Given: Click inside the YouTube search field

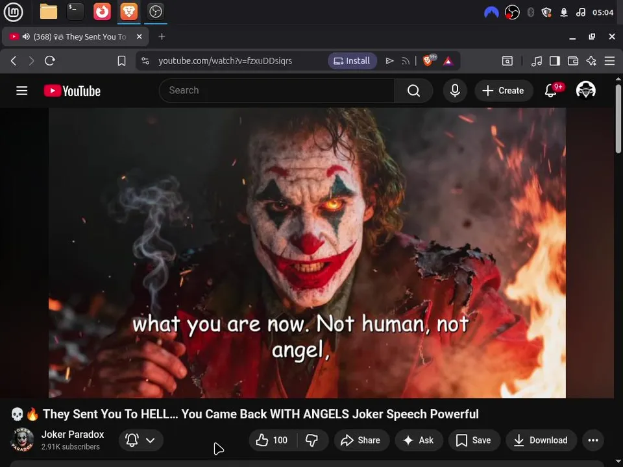Looking at the screenshot, I should point(277,91).
